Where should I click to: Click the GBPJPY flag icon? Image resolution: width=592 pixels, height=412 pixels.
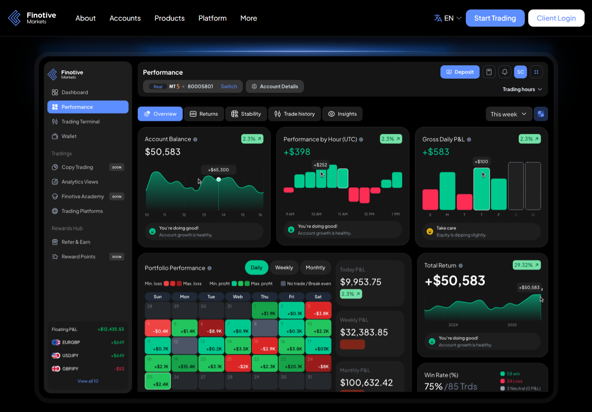tap(56, 369)
